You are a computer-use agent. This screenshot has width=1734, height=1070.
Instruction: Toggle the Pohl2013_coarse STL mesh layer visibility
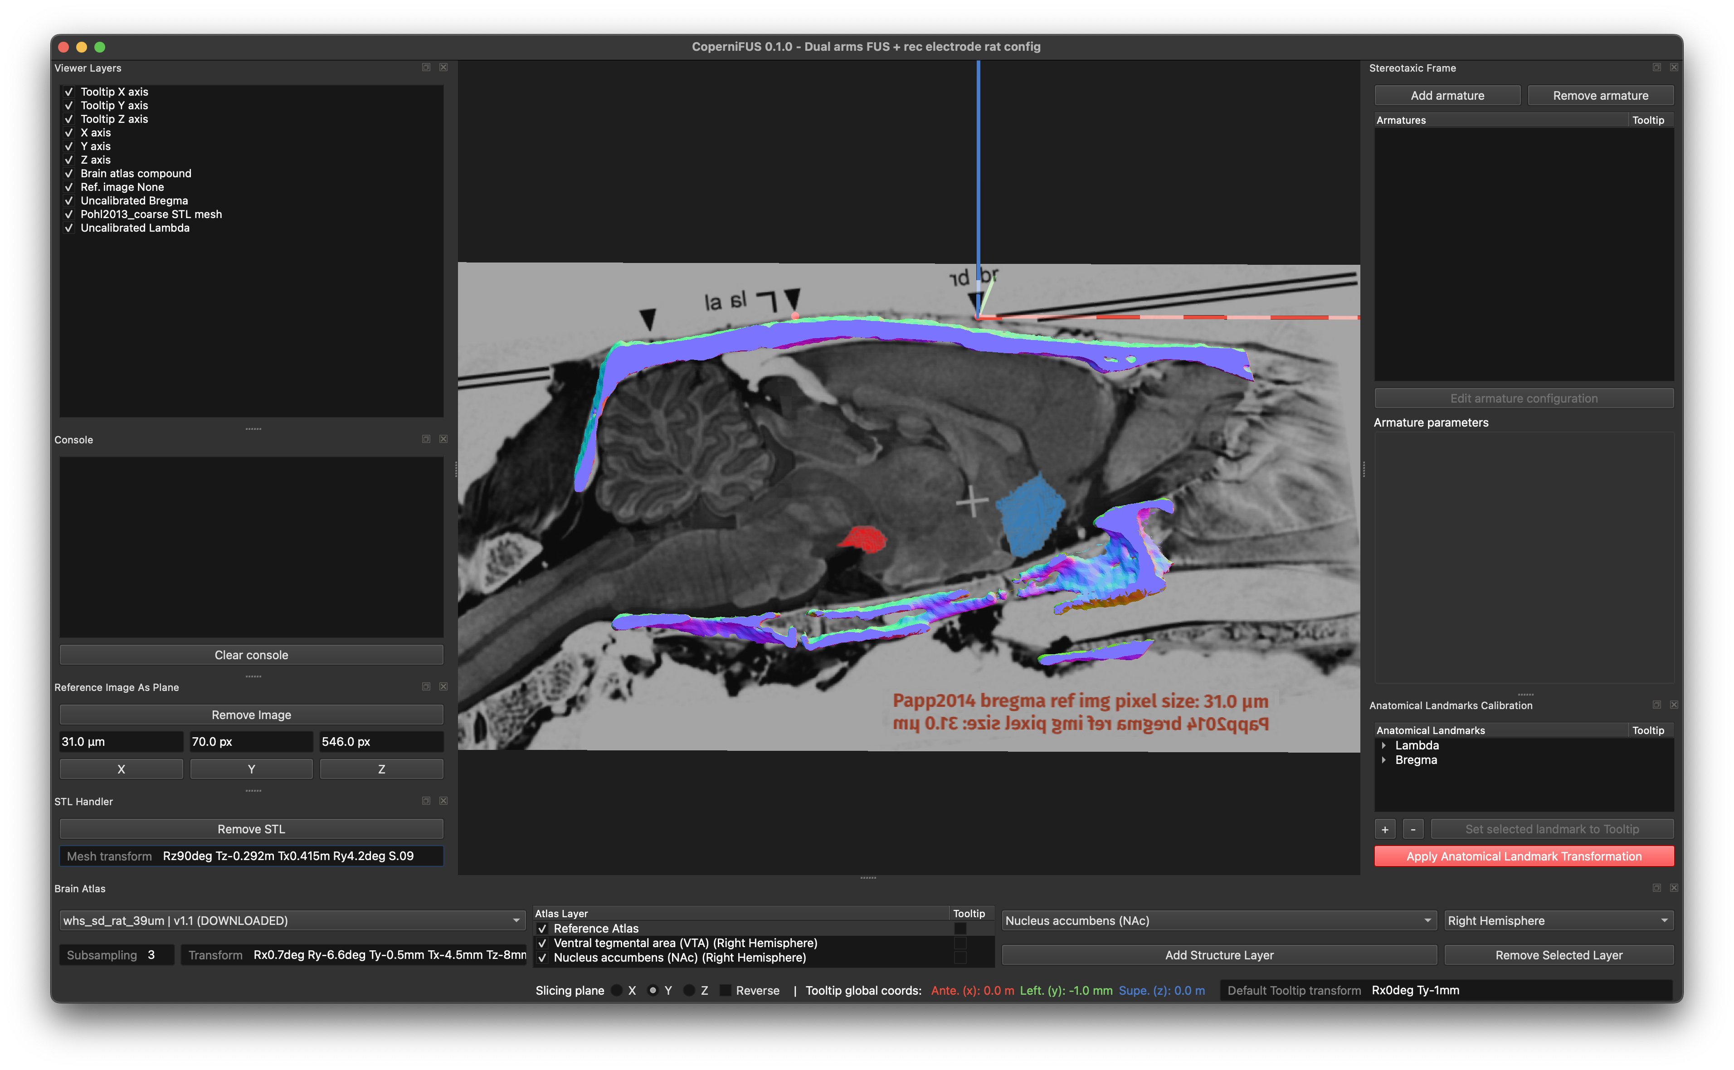(68, 214)
